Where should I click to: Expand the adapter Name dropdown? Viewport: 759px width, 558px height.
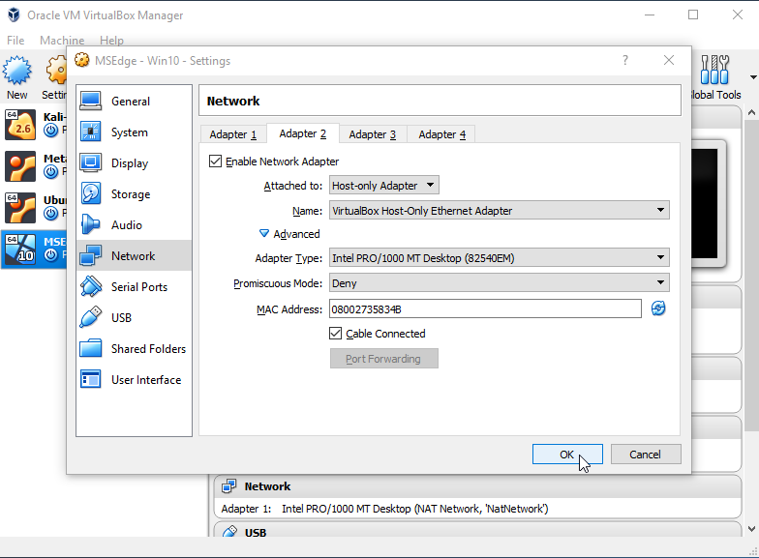tap(499, 211)
